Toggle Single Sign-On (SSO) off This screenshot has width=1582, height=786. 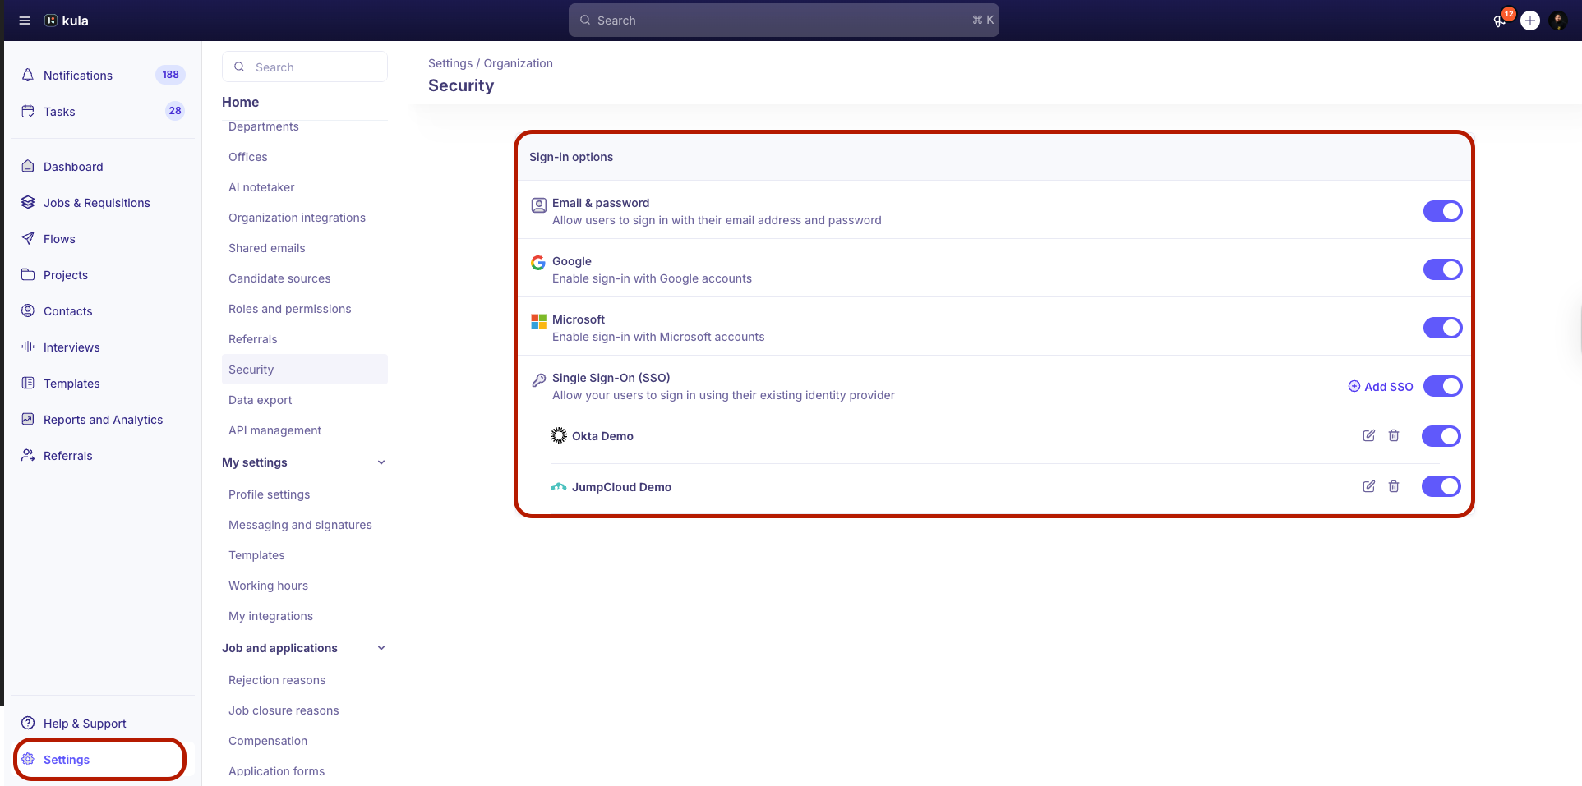pos(1443,386)
